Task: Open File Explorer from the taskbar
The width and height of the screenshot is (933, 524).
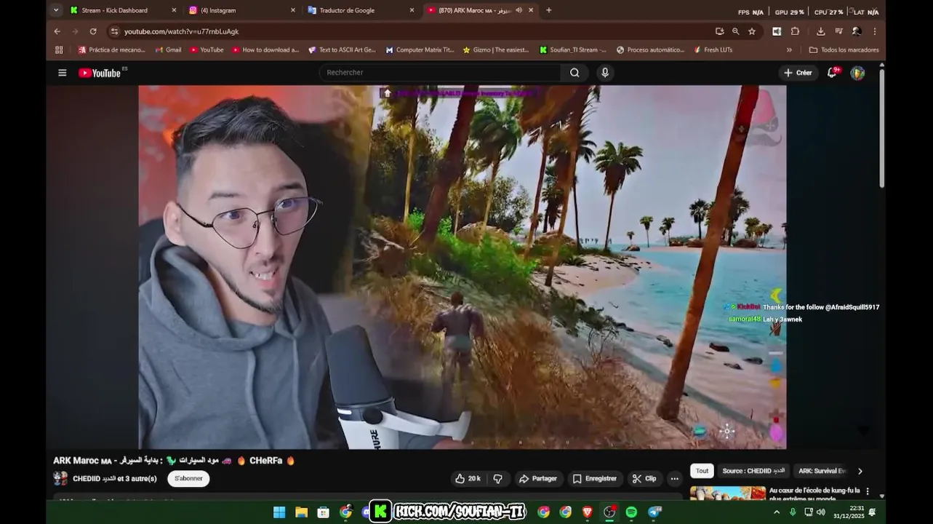Action: (301, 512)
